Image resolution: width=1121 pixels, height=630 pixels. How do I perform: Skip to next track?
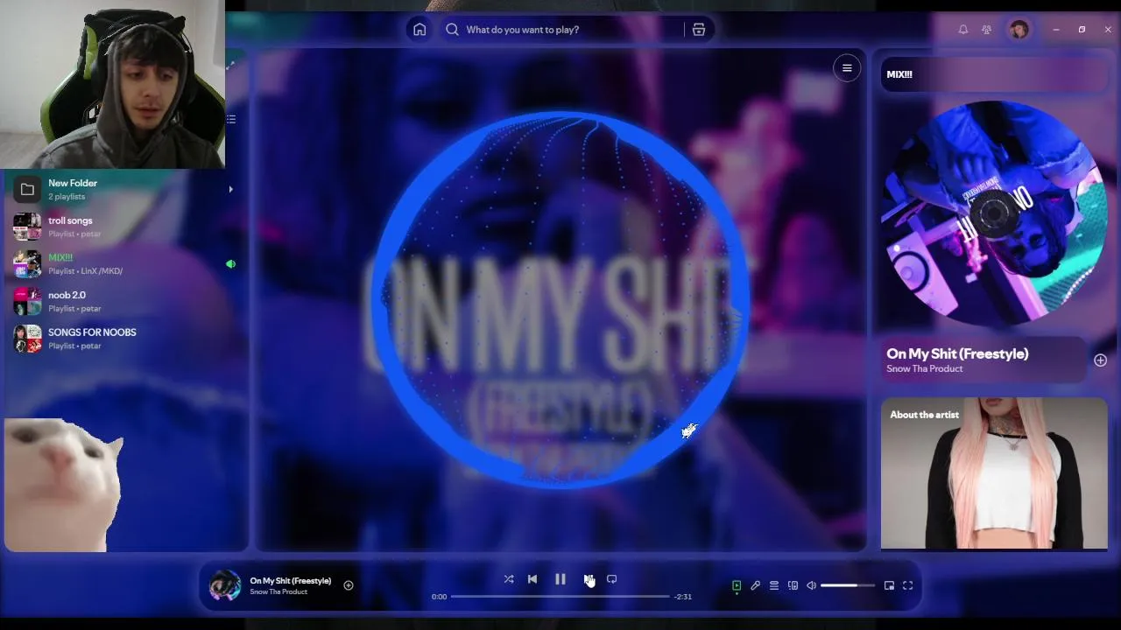coord(589,579)
